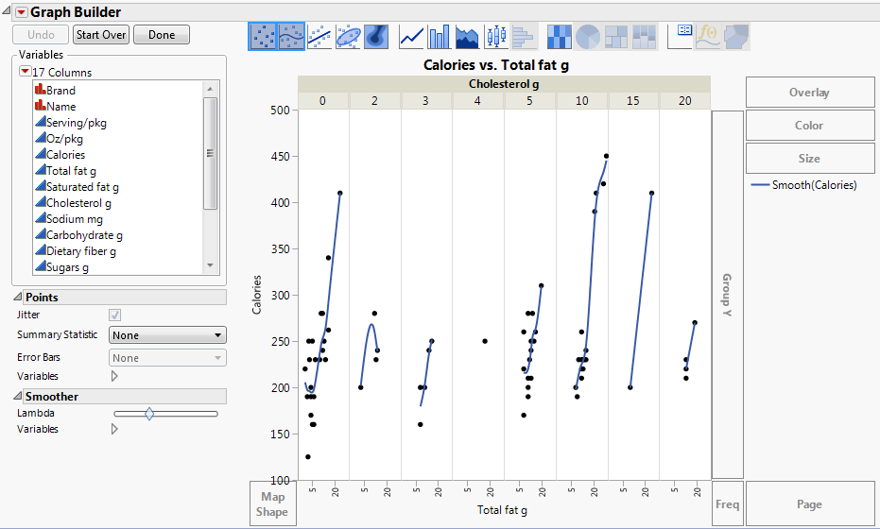Click the Undo button
Image resolution: width=880 pixels, height=529 pixels.
[41, 35]
